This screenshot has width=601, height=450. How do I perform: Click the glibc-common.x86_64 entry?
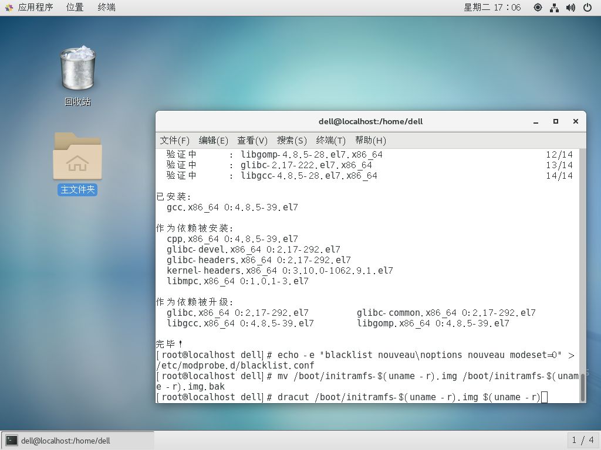tap(446, 313)
